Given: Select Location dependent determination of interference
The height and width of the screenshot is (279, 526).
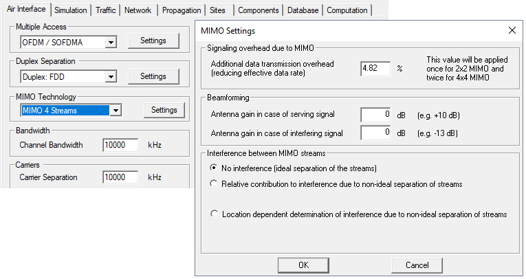Looking at the screenshot, I should (214, 214).
